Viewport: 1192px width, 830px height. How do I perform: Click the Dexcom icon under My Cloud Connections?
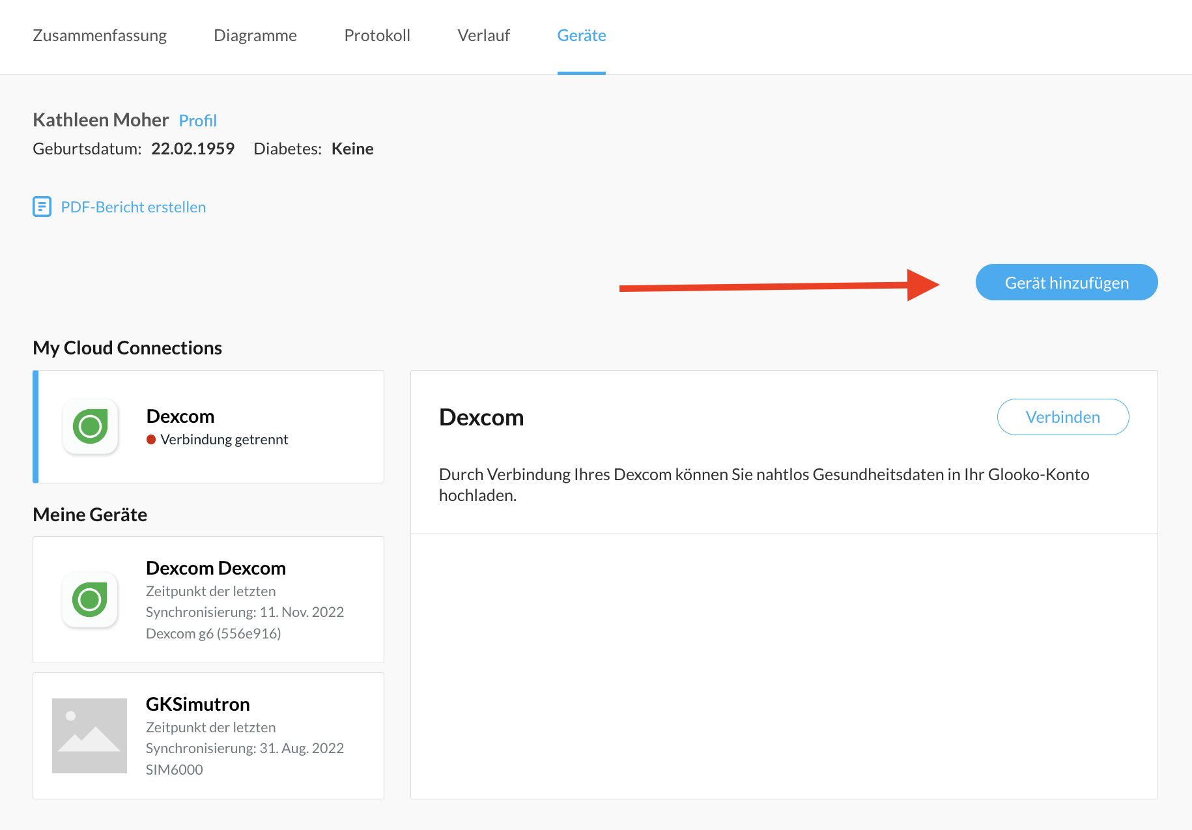(91, 427)
